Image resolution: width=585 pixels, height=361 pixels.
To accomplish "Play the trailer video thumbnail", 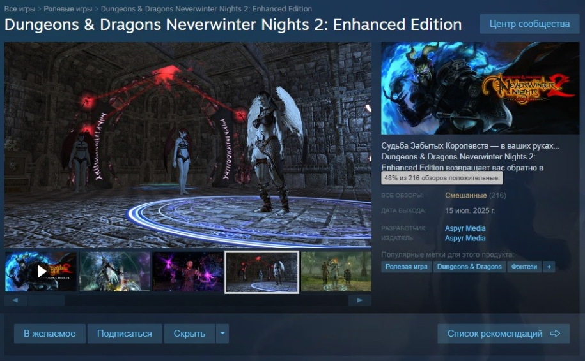I will [x=41, y=272].
